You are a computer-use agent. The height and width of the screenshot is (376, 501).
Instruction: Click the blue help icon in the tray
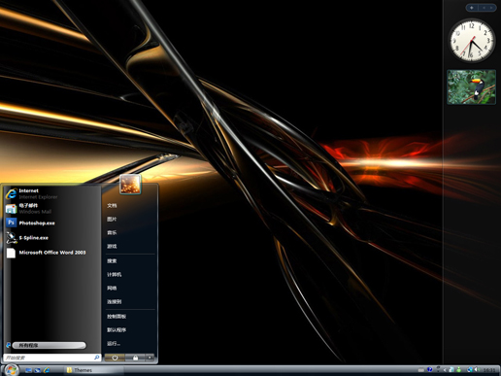click(430, 369)
